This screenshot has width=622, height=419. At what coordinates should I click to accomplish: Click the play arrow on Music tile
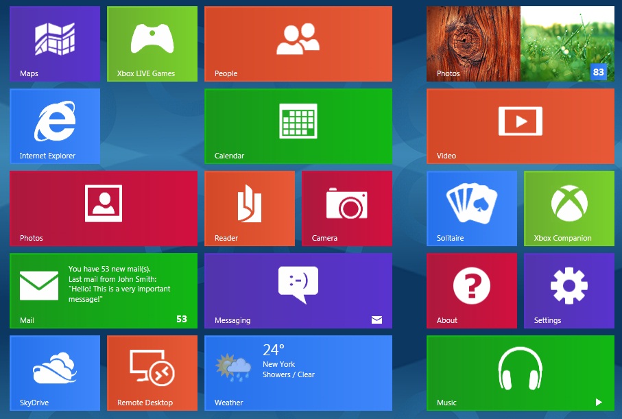click(x=599, y=403)
